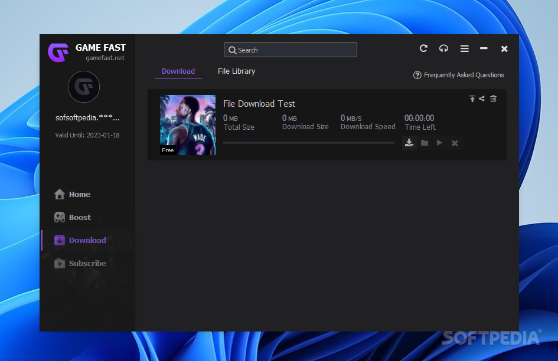Click the 00:00:00 Time Left value
Screen dimensions: 558x361
coord(419,118)
